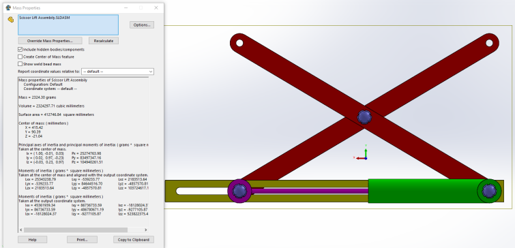Select the purple slider pin at rod end
Screen dimensions: 515x248
coord(239,191)
